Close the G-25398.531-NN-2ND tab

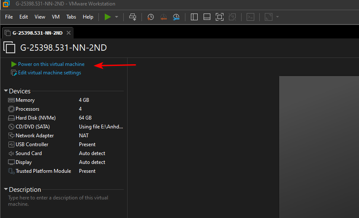click(x=68, y=33)
